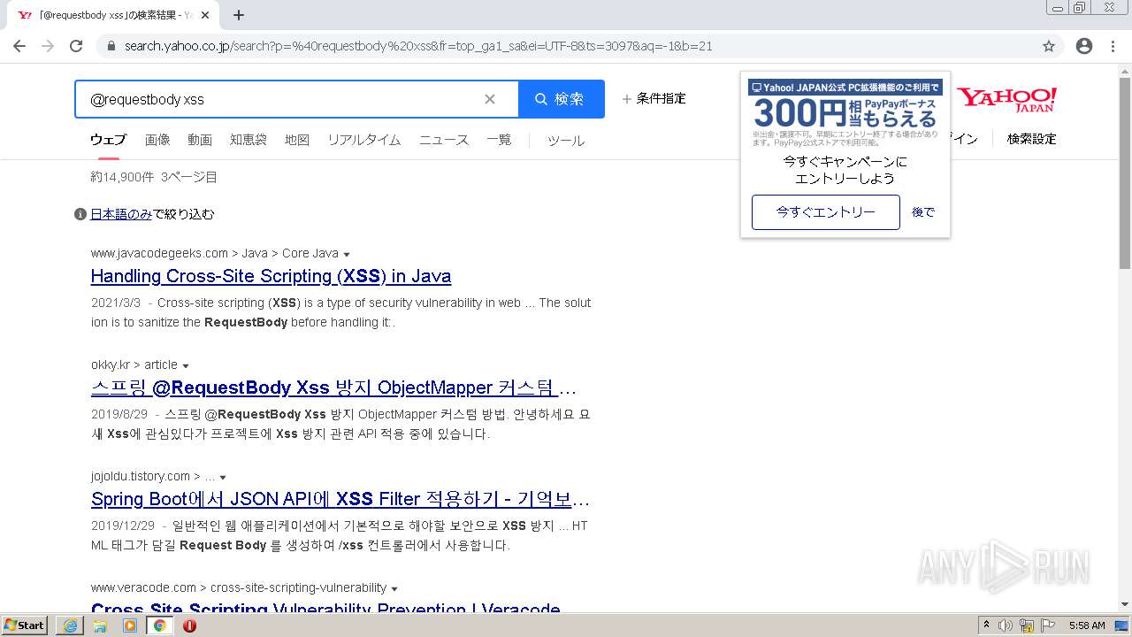1132x637 pixels.
Task: Click the Action Center flag icon
Action: pyautogui.click(x=1046, y=625)
